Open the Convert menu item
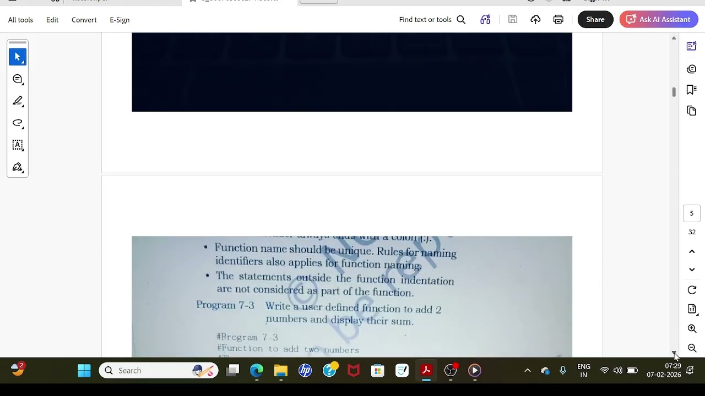The height and width of the screenshot is (396, 705). tap(84, 20)
